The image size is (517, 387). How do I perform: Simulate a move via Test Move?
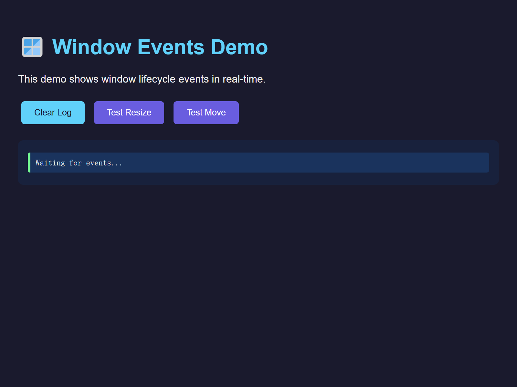206,112
